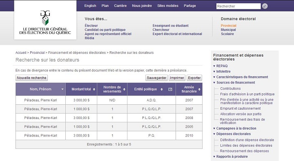This screenshot has width=294, height=161.
Task: Click the 2008 année financière cell
Action: pyautogui.click(x=189, y=118)
